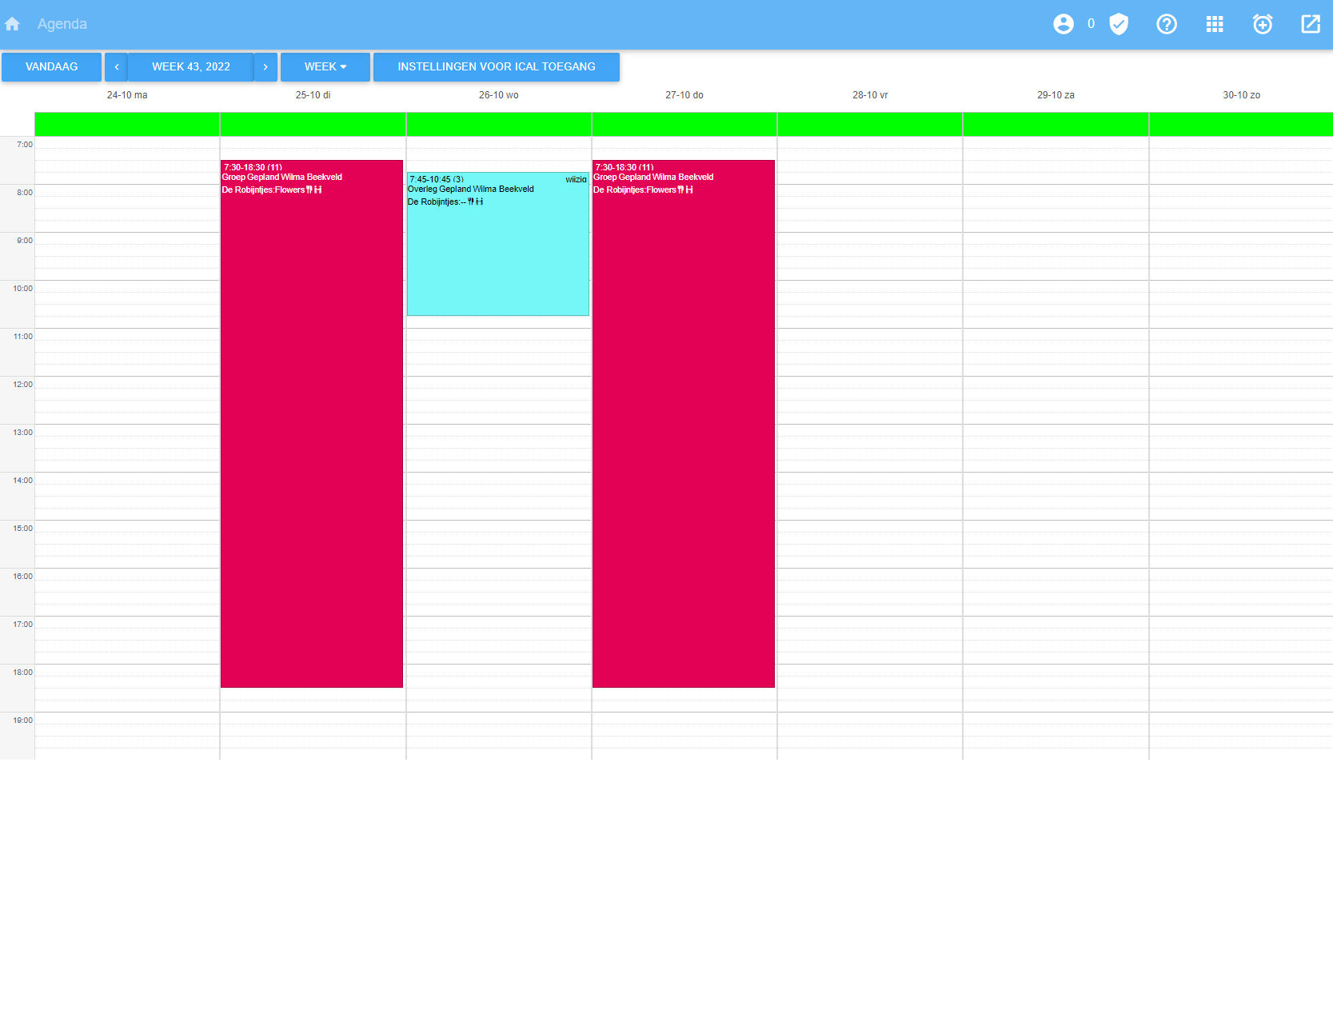This screenshot has width=1333, height=1026.
Task: Click the Agenda title in header
Action: tap(62, 24)
